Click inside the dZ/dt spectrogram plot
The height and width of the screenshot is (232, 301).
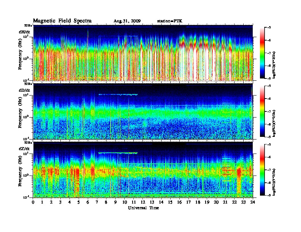[143, 170]
